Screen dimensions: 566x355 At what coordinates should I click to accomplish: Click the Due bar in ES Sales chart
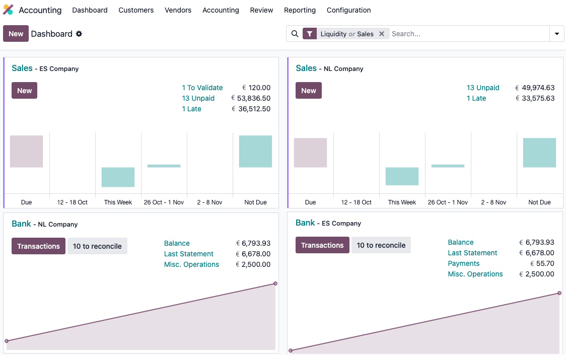tap(26, 151)
